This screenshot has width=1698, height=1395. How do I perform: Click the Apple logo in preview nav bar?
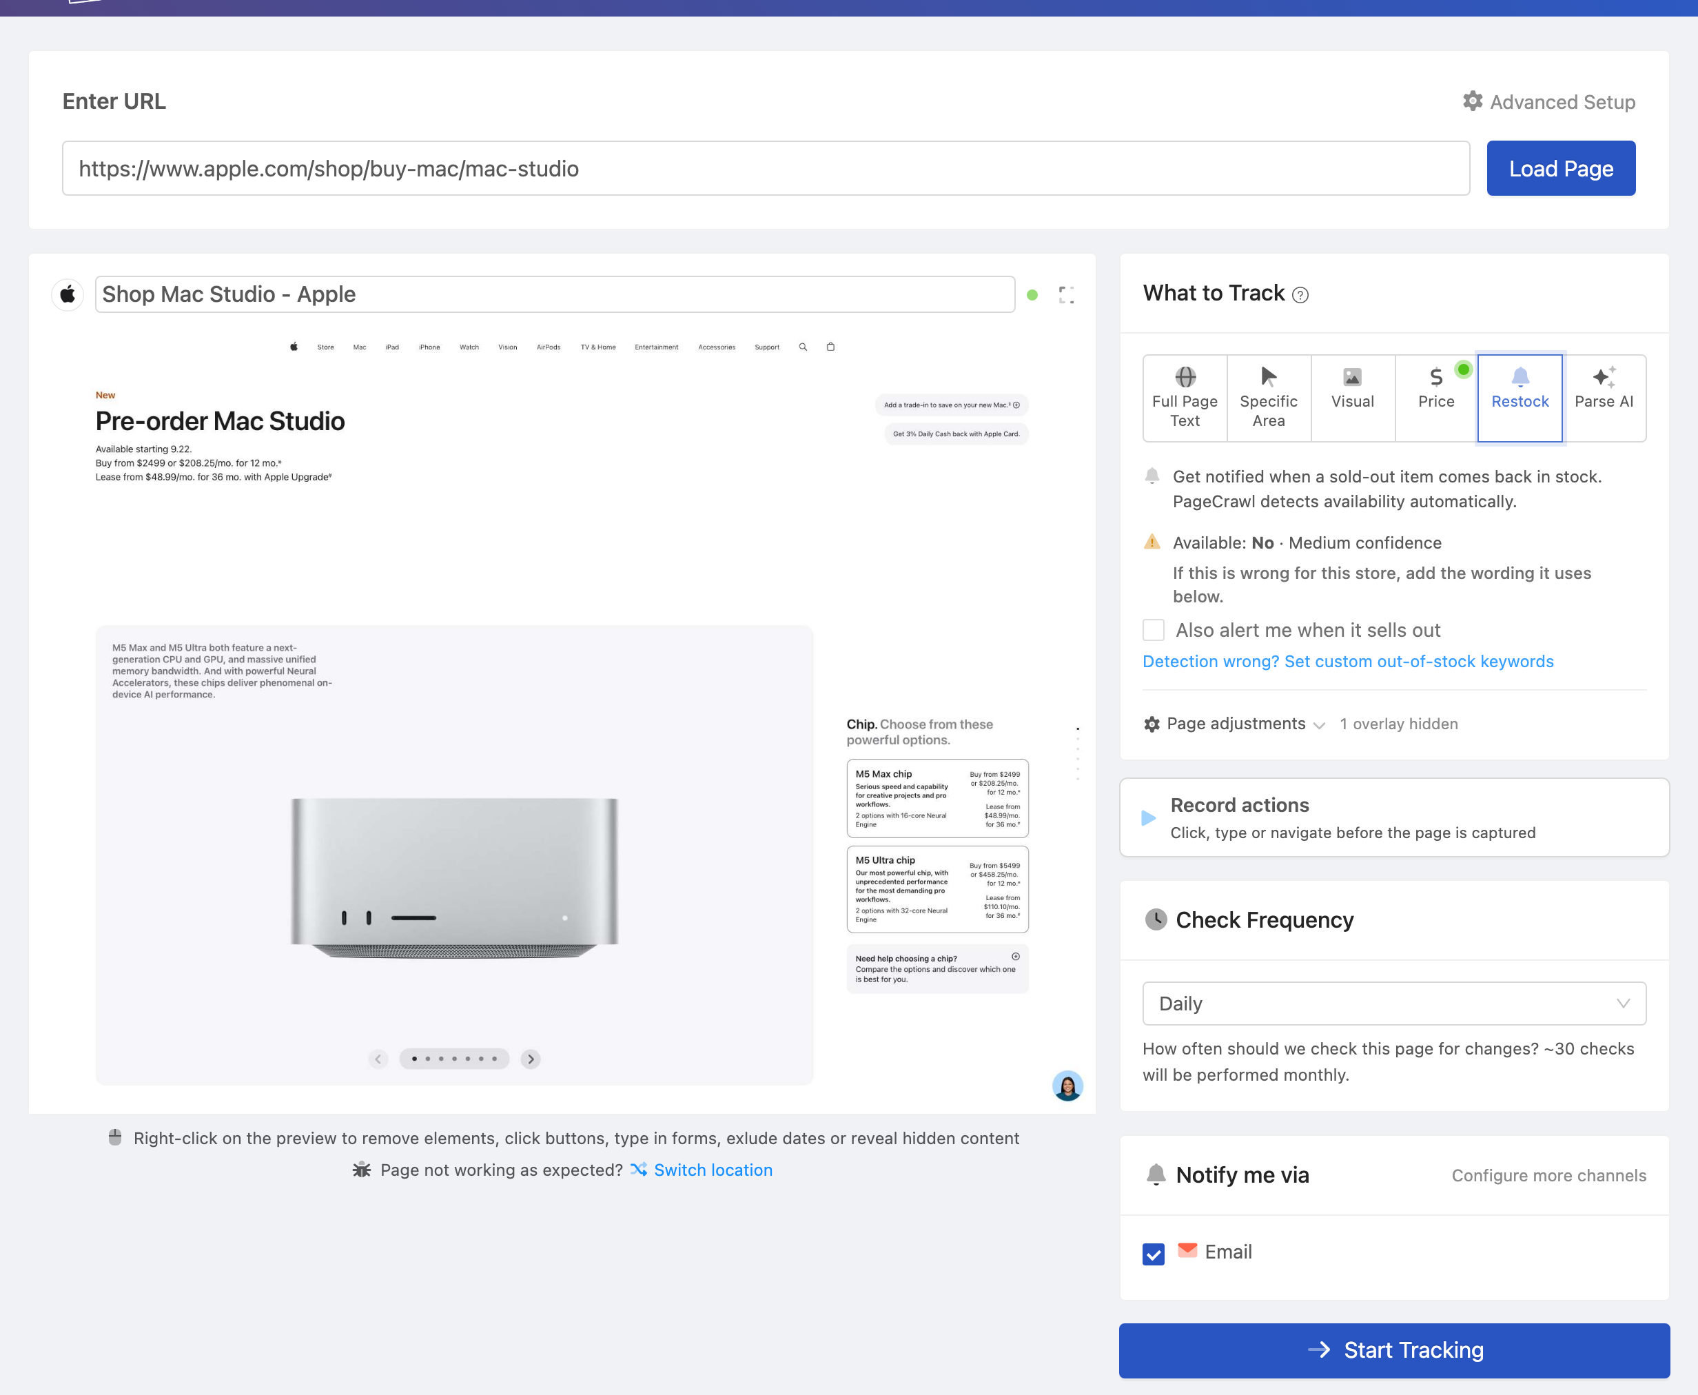pyautogui.click(x=294, y=347)
